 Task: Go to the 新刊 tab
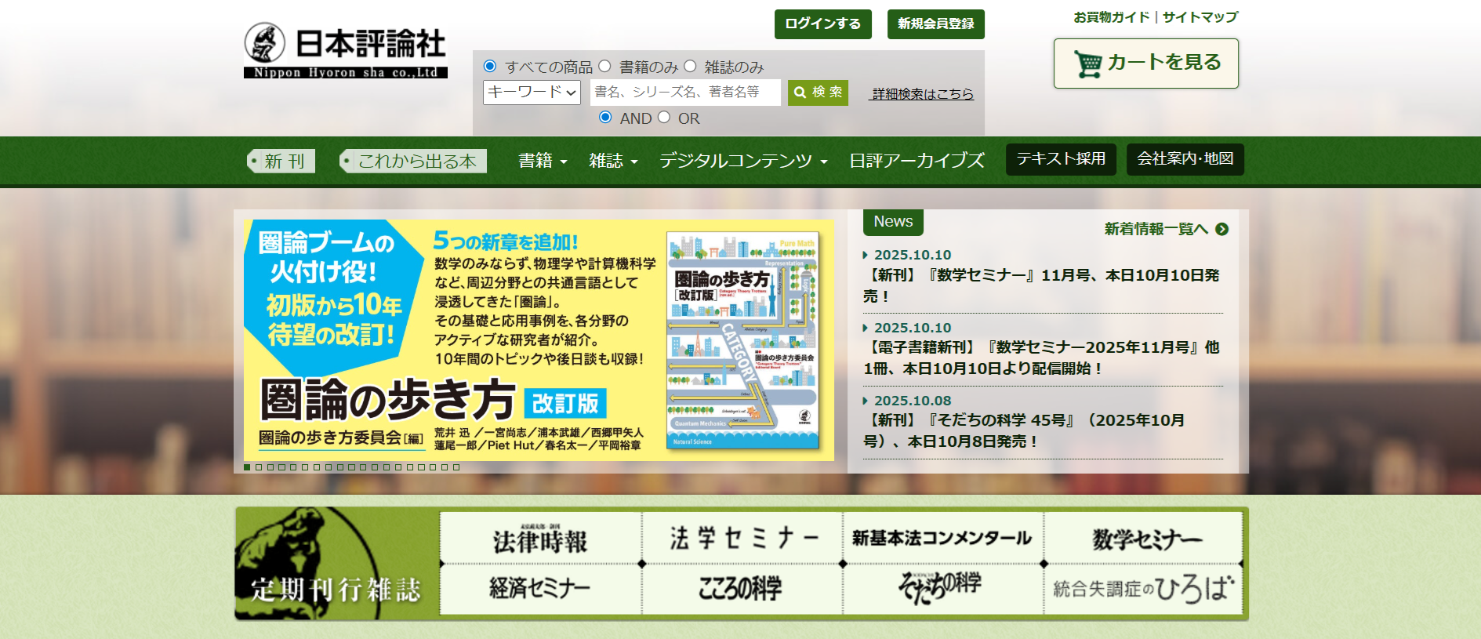282,161
